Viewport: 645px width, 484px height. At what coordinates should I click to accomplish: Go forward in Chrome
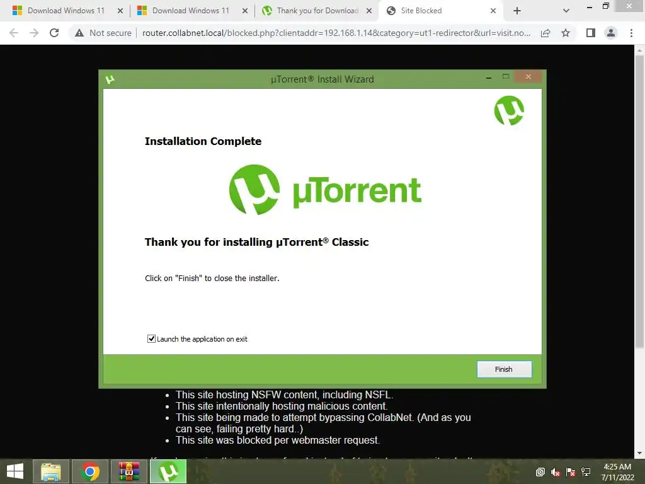click(34, 33)
